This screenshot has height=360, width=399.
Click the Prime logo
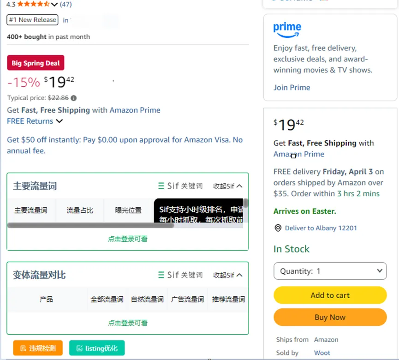pos(287,30)
